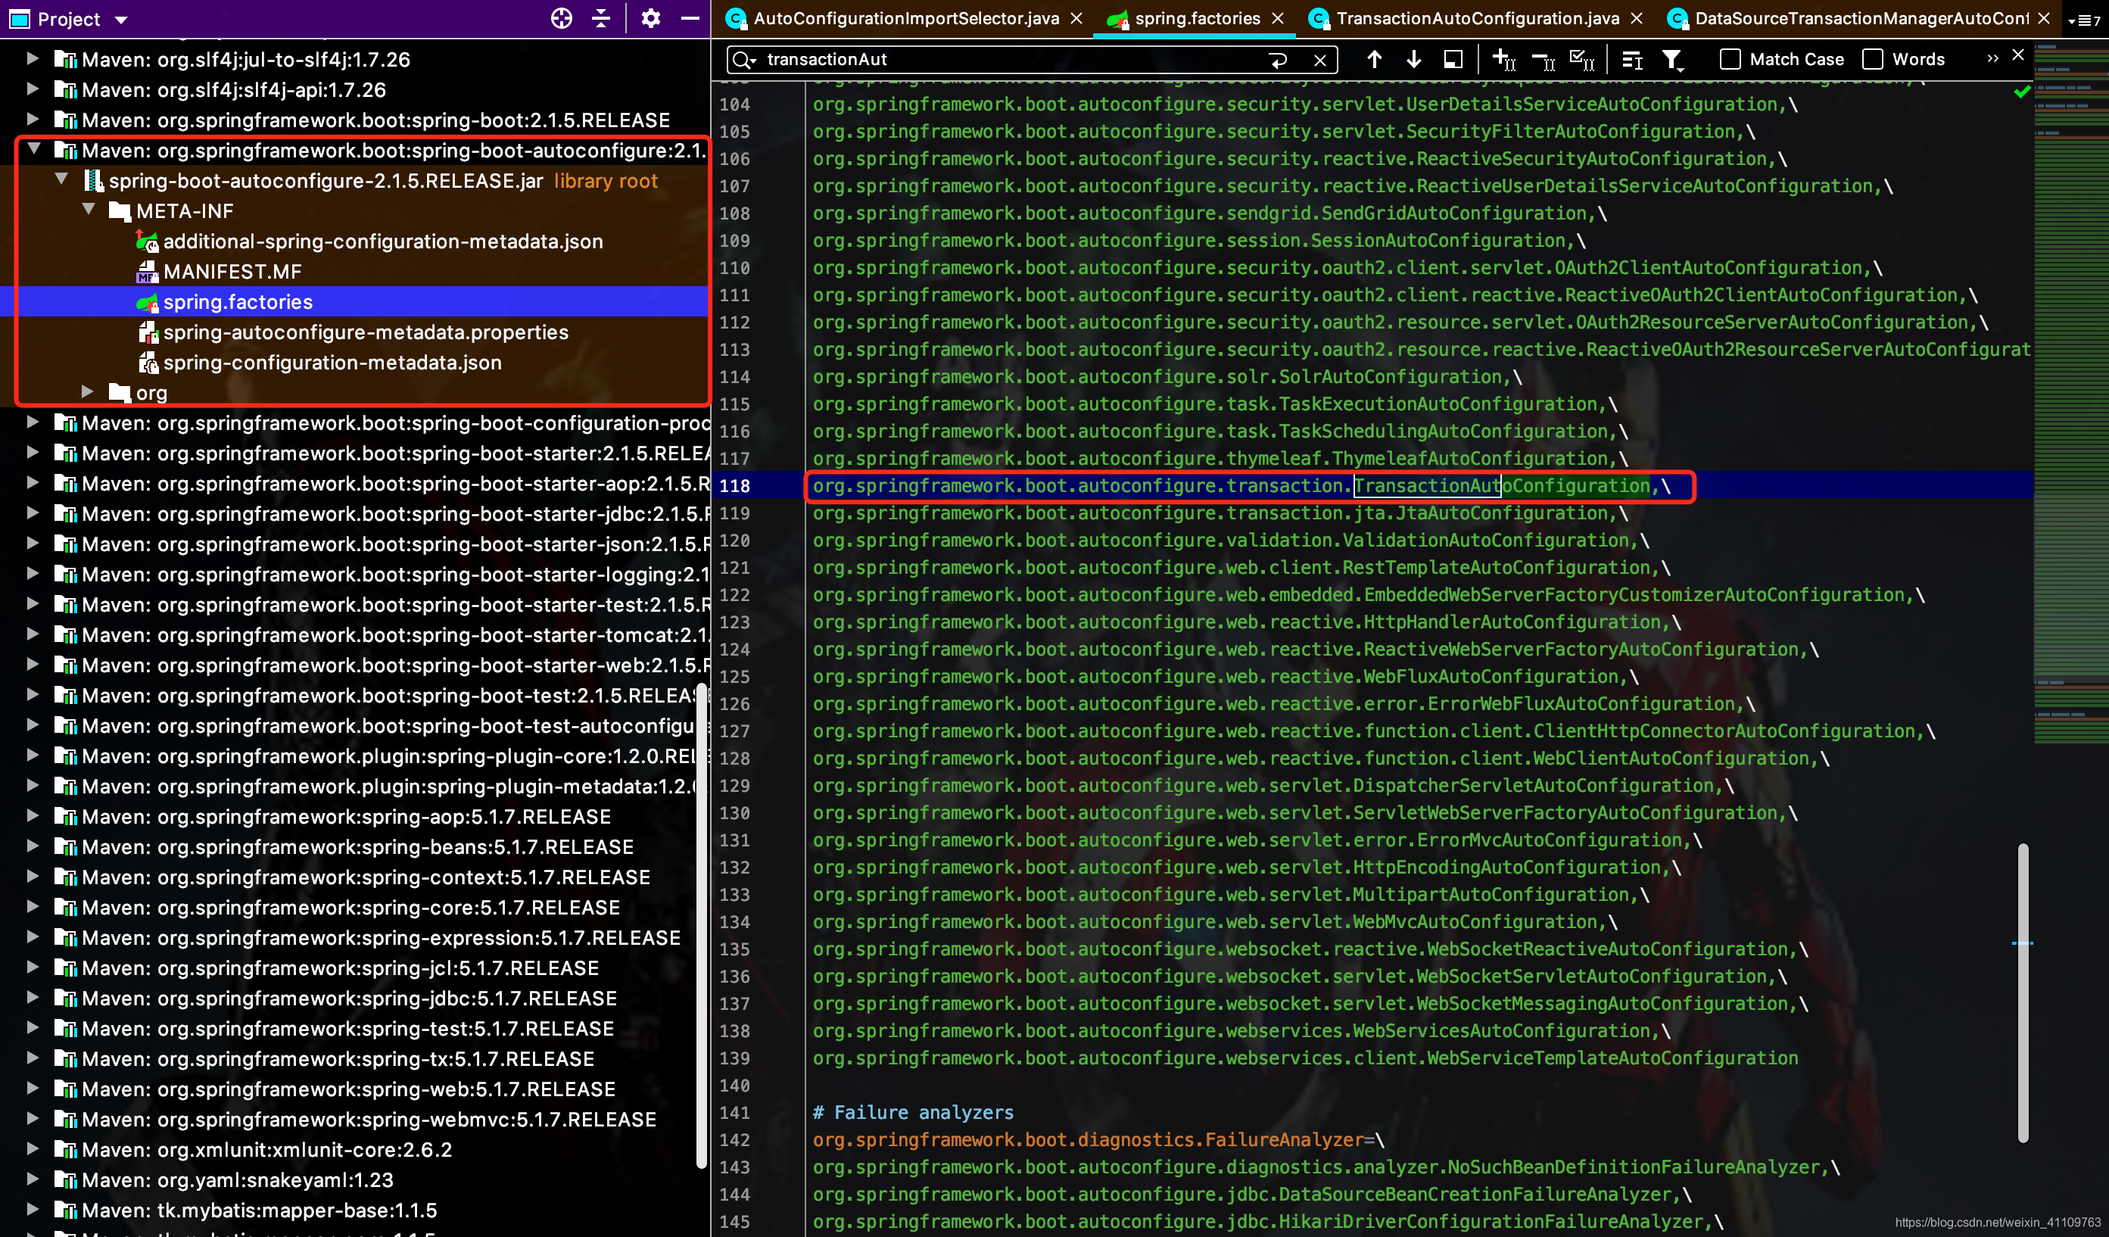
Task: Click RestTemplateAutoConfiguration on line 121
Action: 1497,568
